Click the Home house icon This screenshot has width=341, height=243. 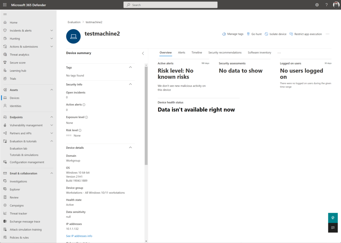tap(5, 22)
